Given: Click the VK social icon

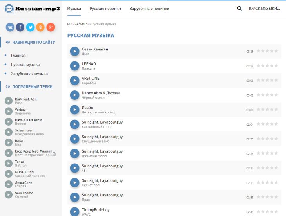Looking at the screenshot, I should point(10,27).
